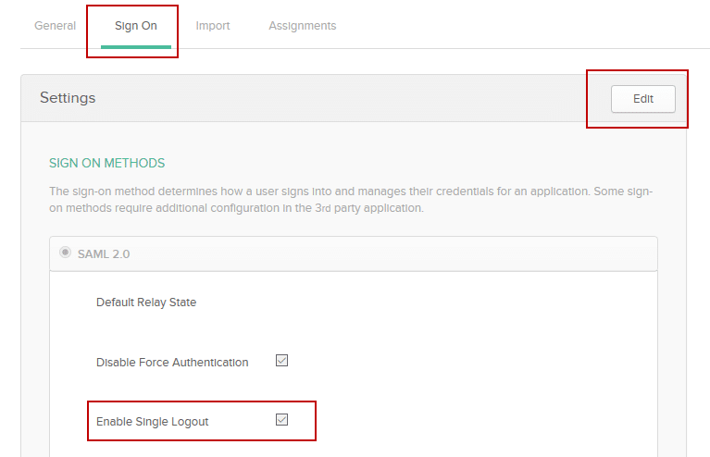Toggle the Disable Force Authentication checkbox
Image resolution: width=710 pixels, height=457 pixels.
point(281,361)
